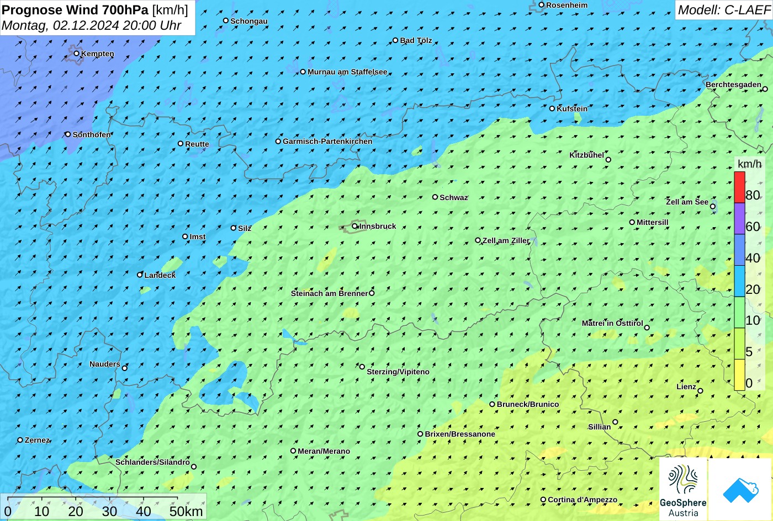Click the Schongau marker dot
773x521 pixels.
pyautogui.click(x=226, y=20)
